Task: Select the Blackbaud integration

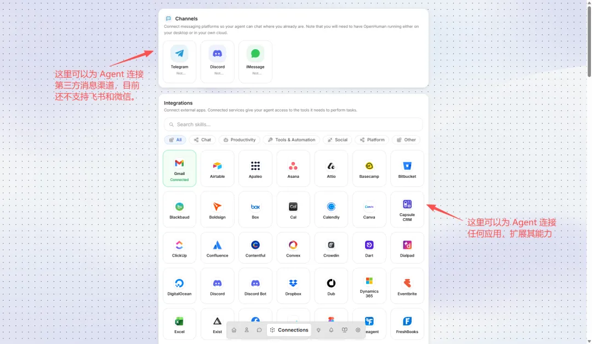Action: click(179, 209)
